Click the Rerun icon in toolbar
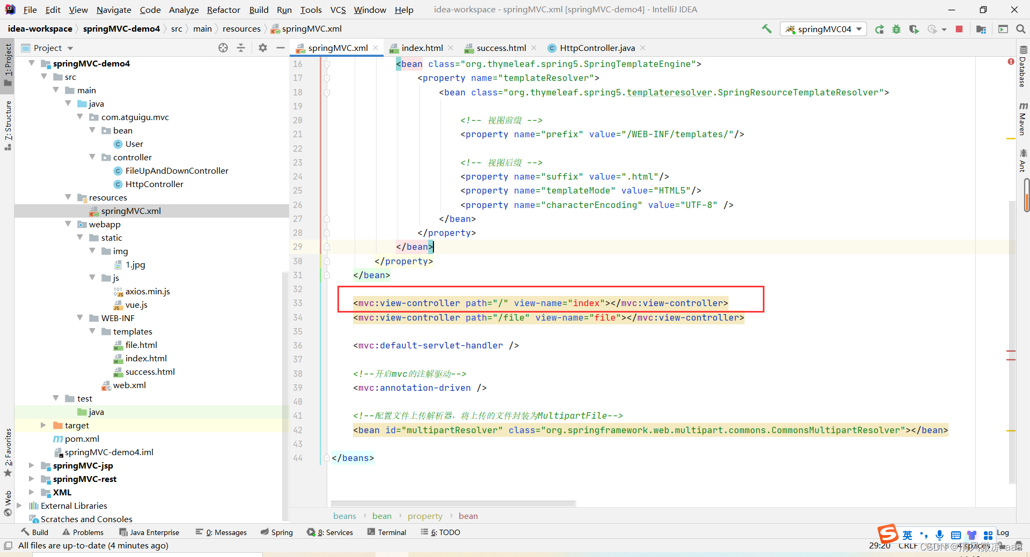 click(879, 29)
